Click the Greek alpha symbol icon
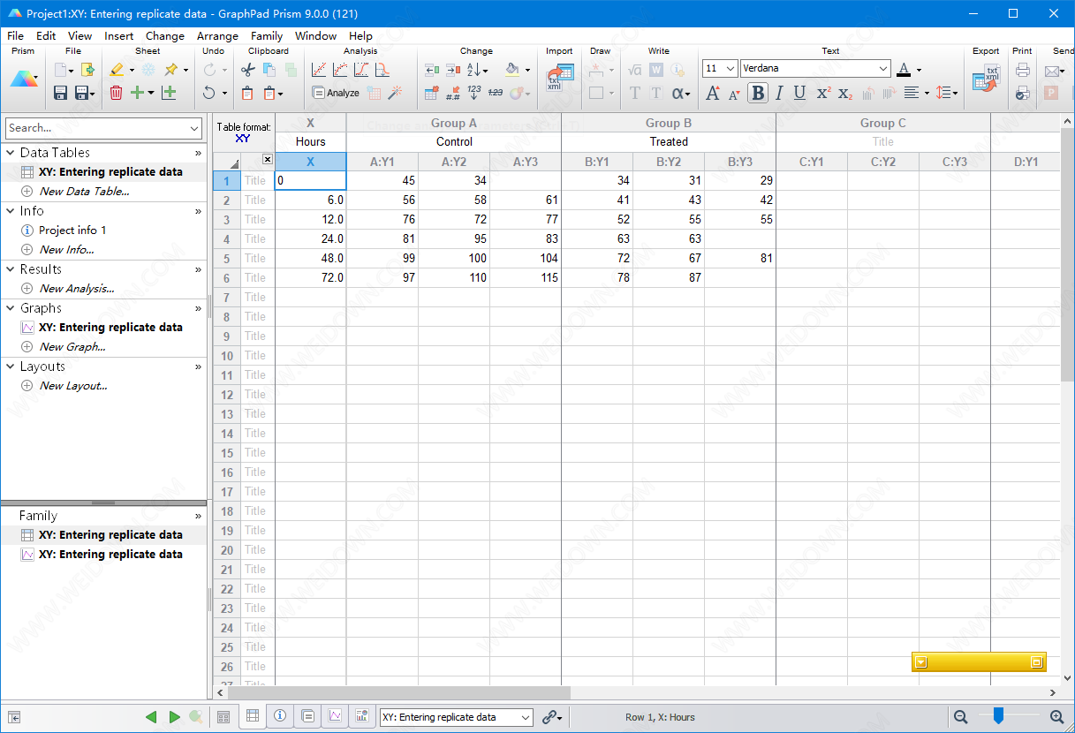This screenshot has width=1075, height=733. (x=678, y=93)
